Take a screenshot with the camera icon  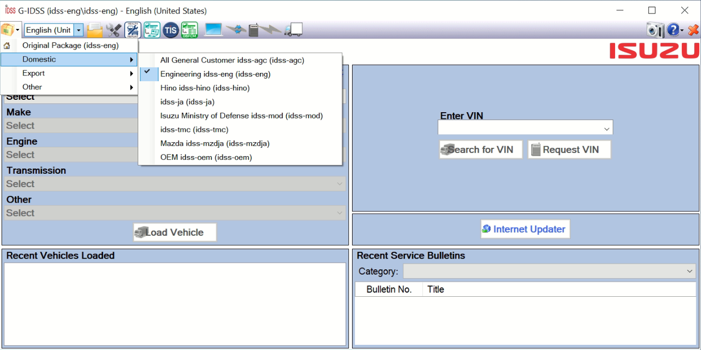tap(655, 31)
